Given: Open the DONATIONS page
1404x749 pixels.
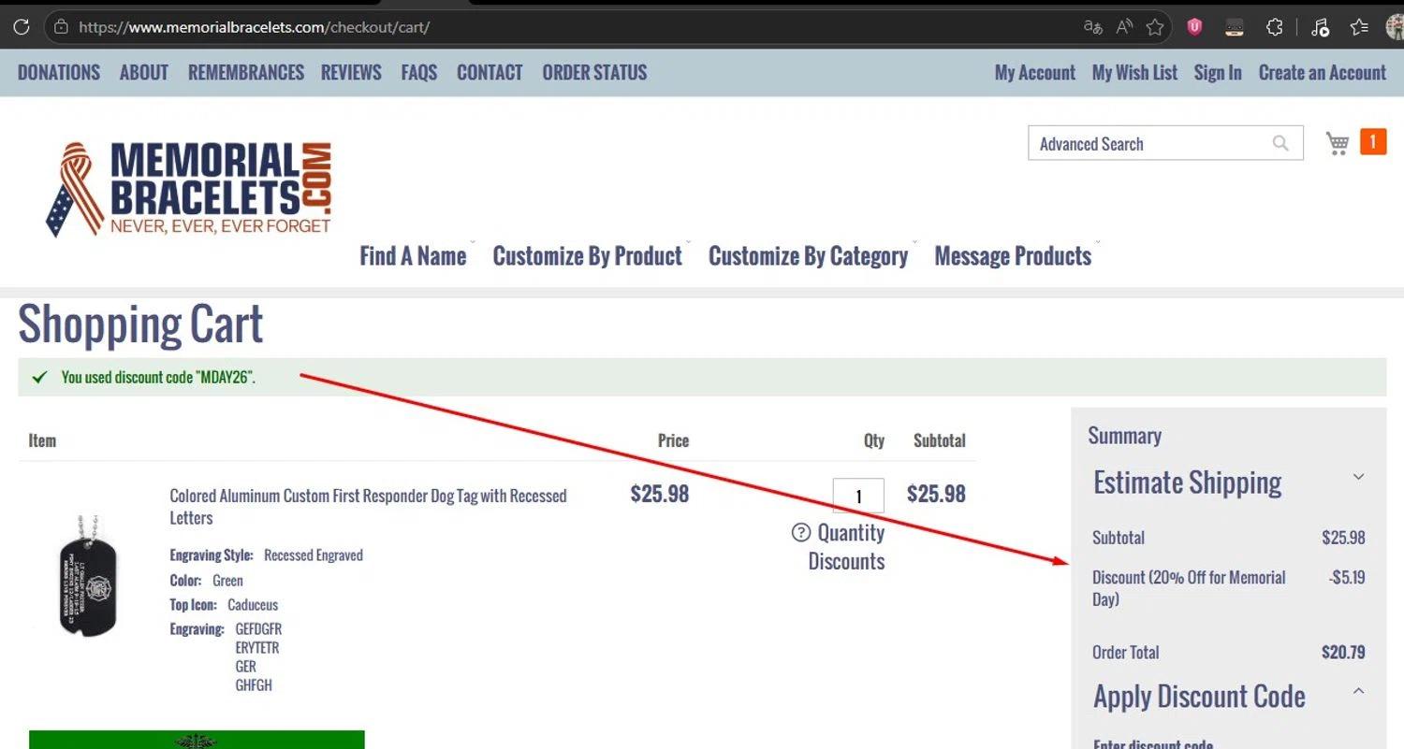Looking at the screenshot, I should pyautogui.click(x=59, y=72).
